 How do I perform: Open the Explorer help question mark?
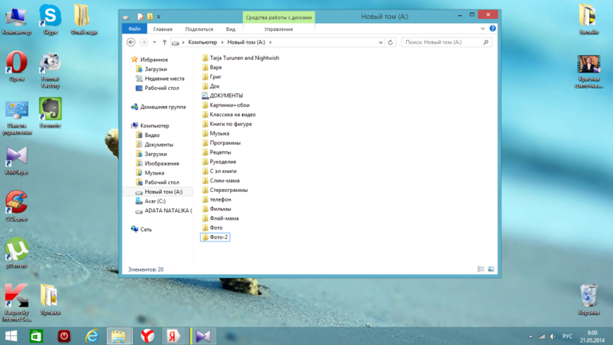tap(493, 29)
